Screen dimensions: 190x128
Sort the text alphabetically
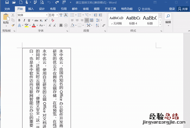pos(98,25)
